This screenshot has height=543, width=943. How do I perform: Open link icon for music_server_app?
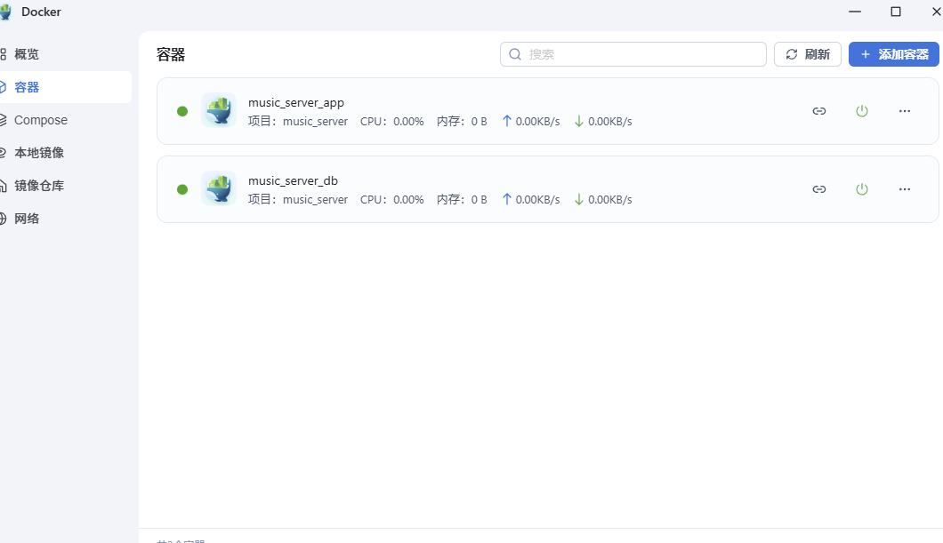(x=819, y=111)
